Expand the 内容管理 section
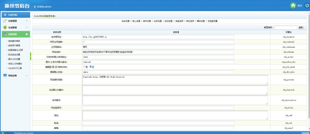 27,21
